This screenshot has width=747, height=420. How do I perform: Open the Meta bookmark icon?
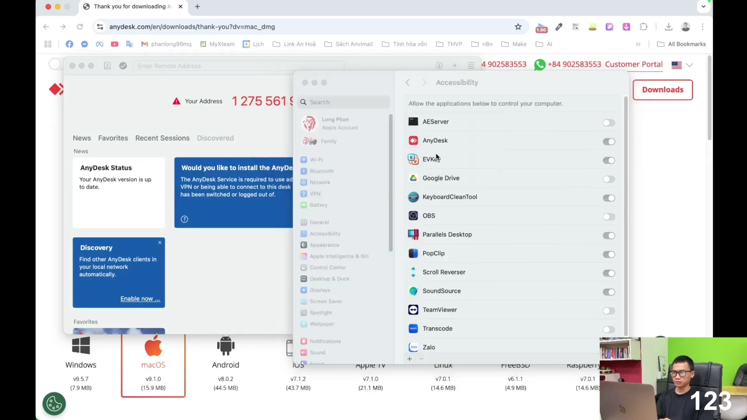(100, 44)
